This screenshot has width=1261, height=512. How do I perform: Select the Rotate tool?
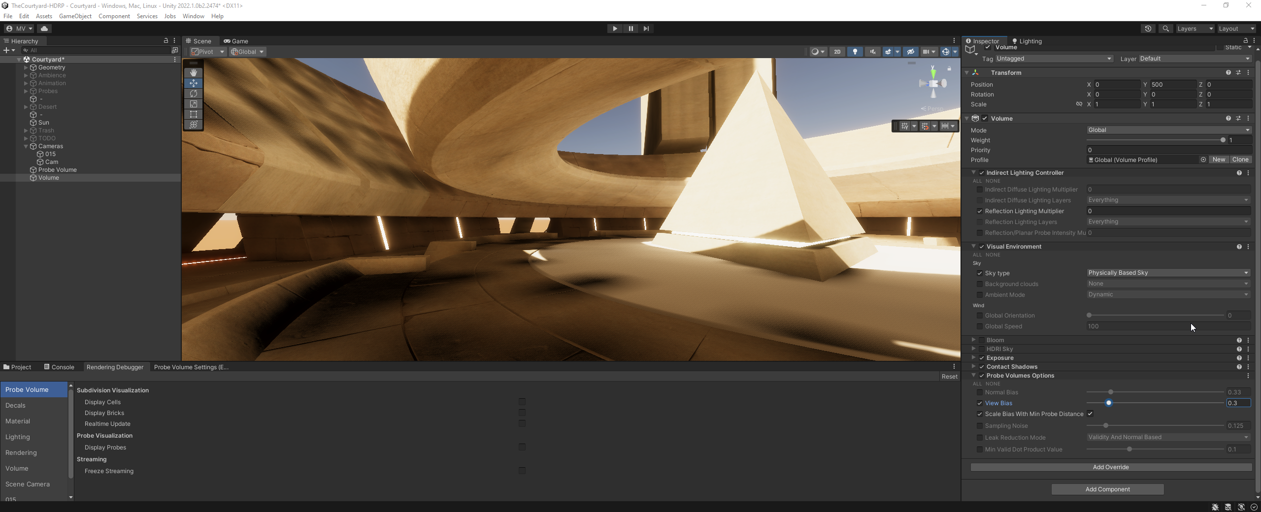pos(194,94)
